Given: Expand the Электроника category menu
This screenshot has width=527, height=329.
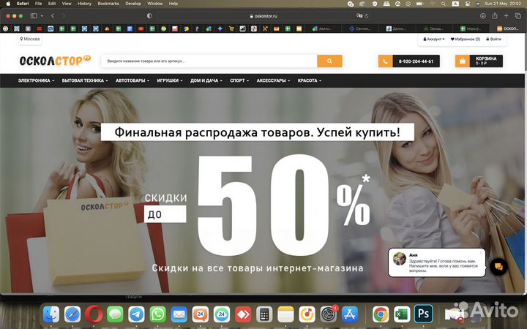Looking at the screenshot, I should 36,80.
